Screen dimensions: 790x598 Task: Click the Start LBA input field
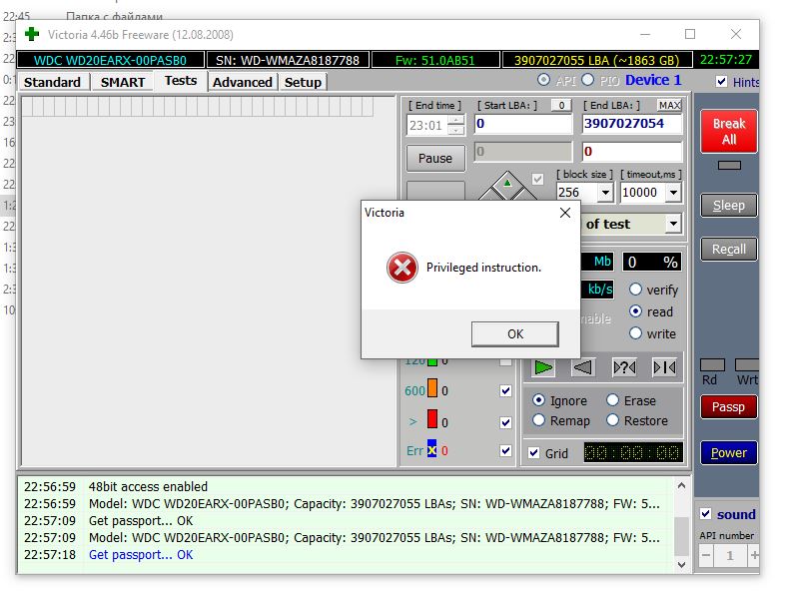click(x=523, y=124)
